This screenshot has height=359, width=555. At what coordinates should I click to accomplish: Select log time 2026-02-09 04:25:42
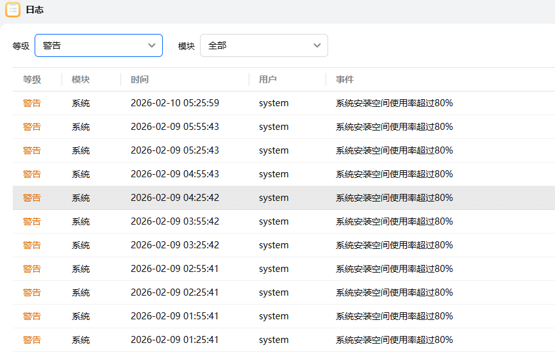coord(175,198)
